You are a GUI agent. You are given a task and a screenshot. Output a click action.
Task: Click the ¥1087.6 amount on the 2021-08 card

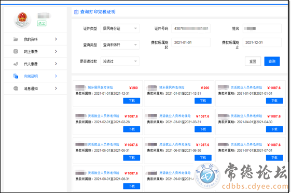pyautogui.click(x=131, y=173)
